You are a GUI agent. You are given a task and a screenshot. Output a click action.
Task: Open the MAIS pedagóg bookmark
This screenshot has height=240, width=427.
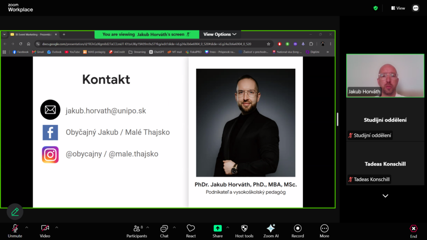[x=94, y=52]
